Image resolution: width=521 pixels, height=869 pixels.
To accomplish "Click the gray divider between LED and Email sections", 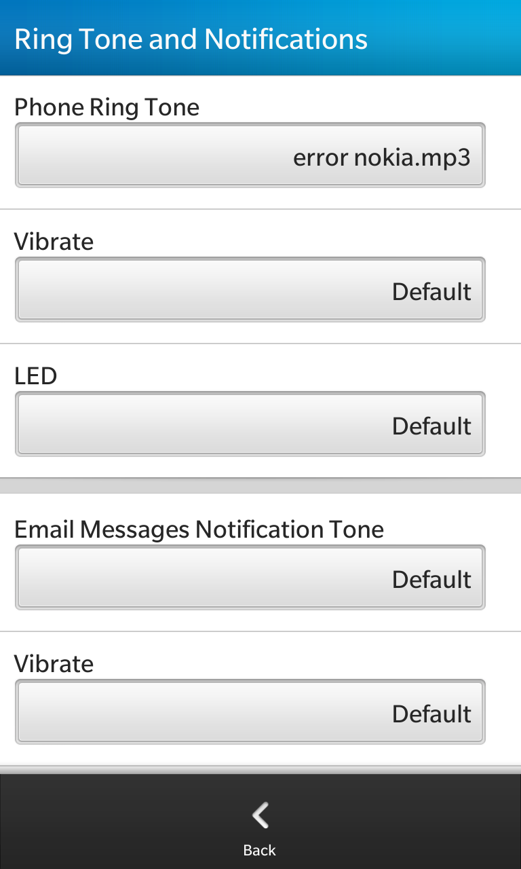I will point(260,485).
